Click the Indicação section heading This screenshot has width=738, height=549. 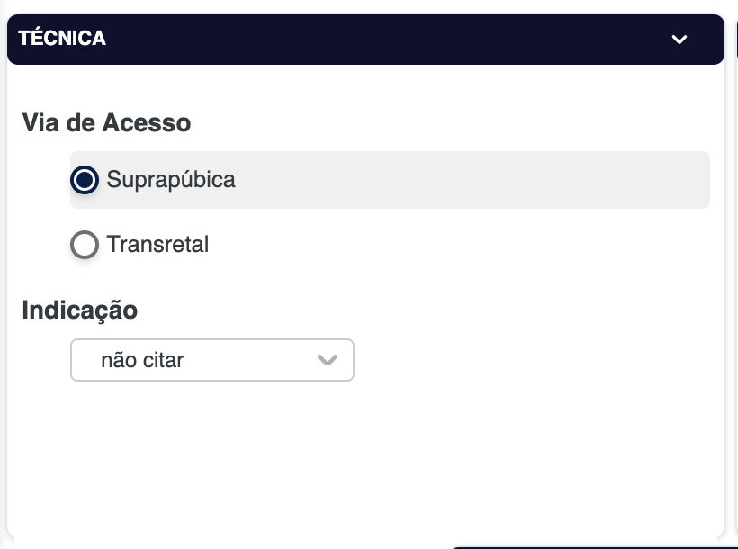(x=79, y=310)
